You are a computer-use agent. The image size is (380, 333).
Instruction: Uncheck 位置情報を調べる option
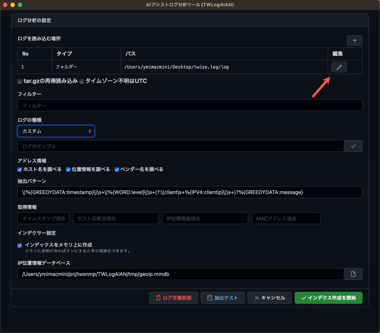click(68, 170)
